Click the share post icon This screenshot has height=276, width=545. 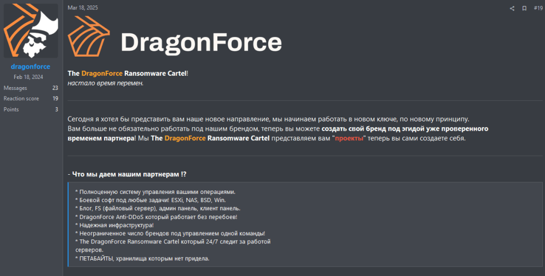click(512, 8)
